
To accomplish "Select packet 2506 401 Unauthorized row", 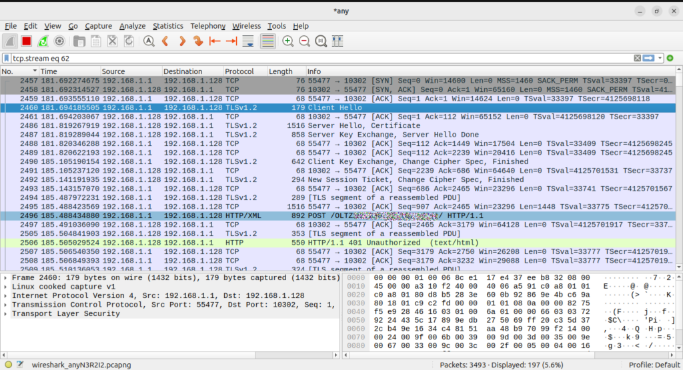I will 338,243.
